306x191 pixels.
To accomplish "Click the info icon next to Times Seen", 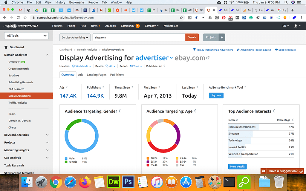I will 132,87.
